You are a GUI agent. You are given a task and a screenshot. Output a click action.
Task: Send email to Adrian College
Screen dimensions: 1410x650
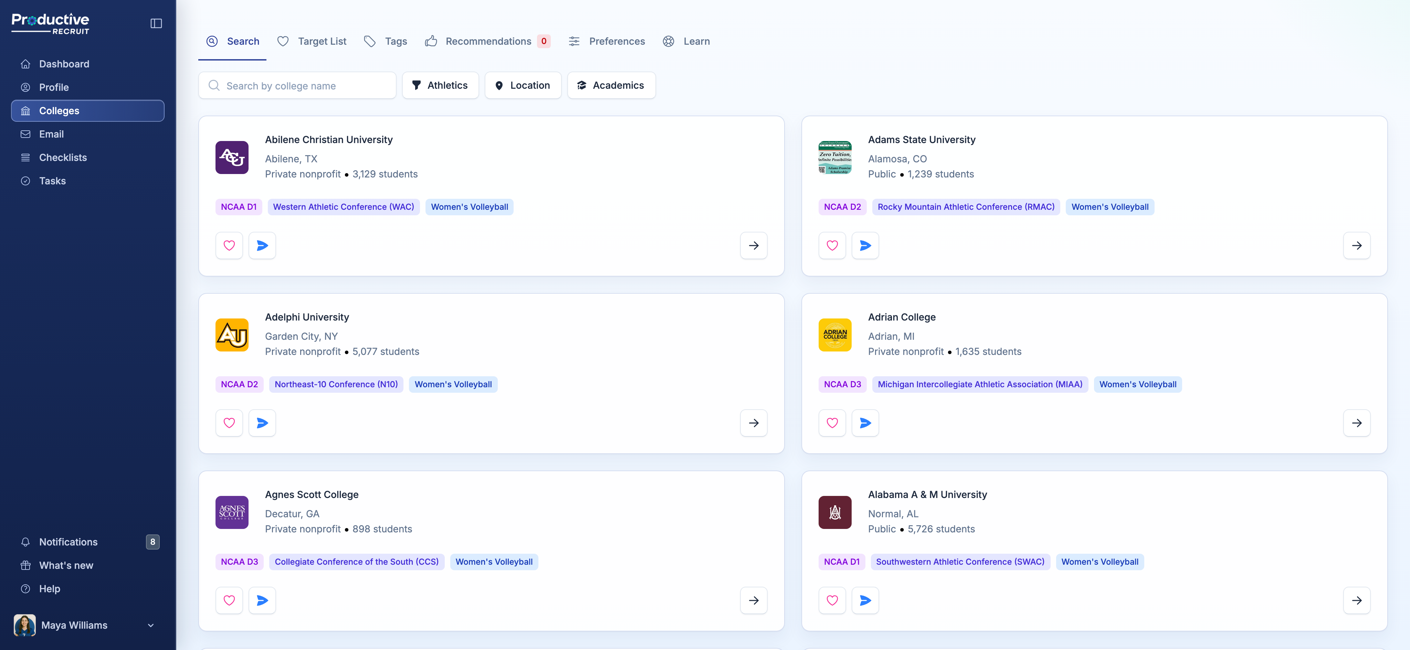(x=865, y=423)
